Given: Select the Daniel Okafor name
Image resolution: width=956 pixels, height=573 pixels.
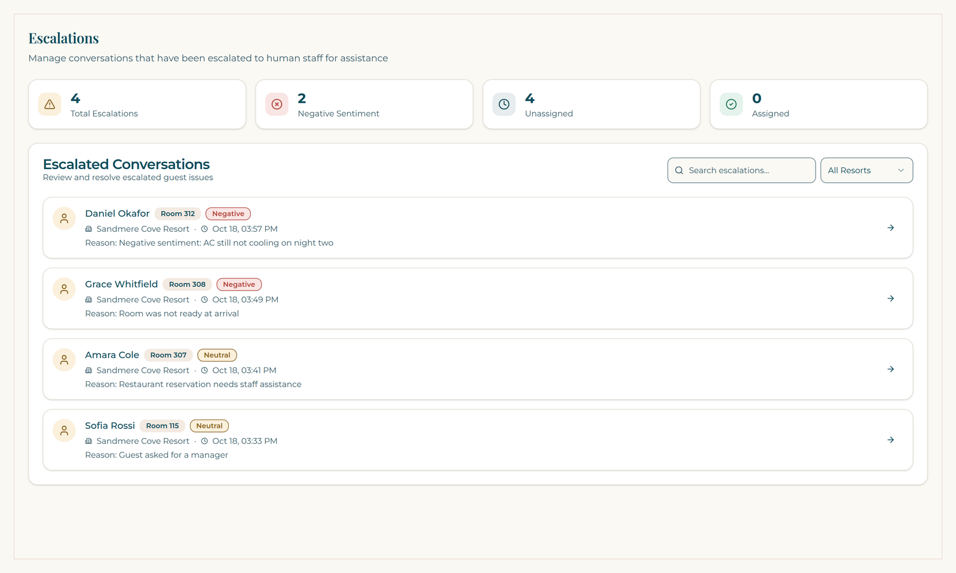Looking at the screenshot, I should pos(117,213).
